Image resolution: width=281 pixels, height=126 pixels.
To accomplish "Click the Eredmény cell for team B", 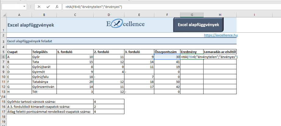I will [x=192, y=62].
